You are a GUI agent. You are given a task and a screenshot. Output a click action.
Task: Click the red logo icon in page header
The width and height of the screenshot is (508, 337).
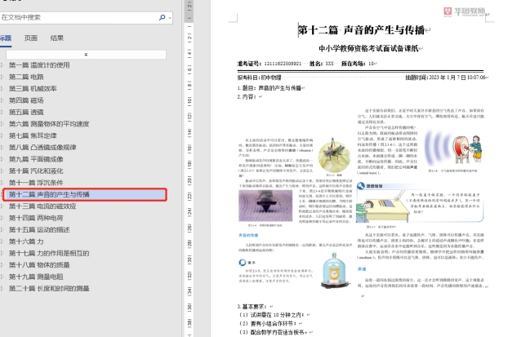(x=448, y=13)
